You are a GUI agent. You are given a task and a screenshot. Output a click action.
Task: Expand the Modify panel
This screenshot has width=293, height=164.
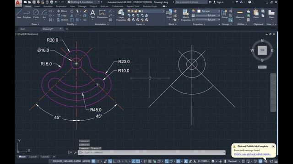(x=72, y=24)
